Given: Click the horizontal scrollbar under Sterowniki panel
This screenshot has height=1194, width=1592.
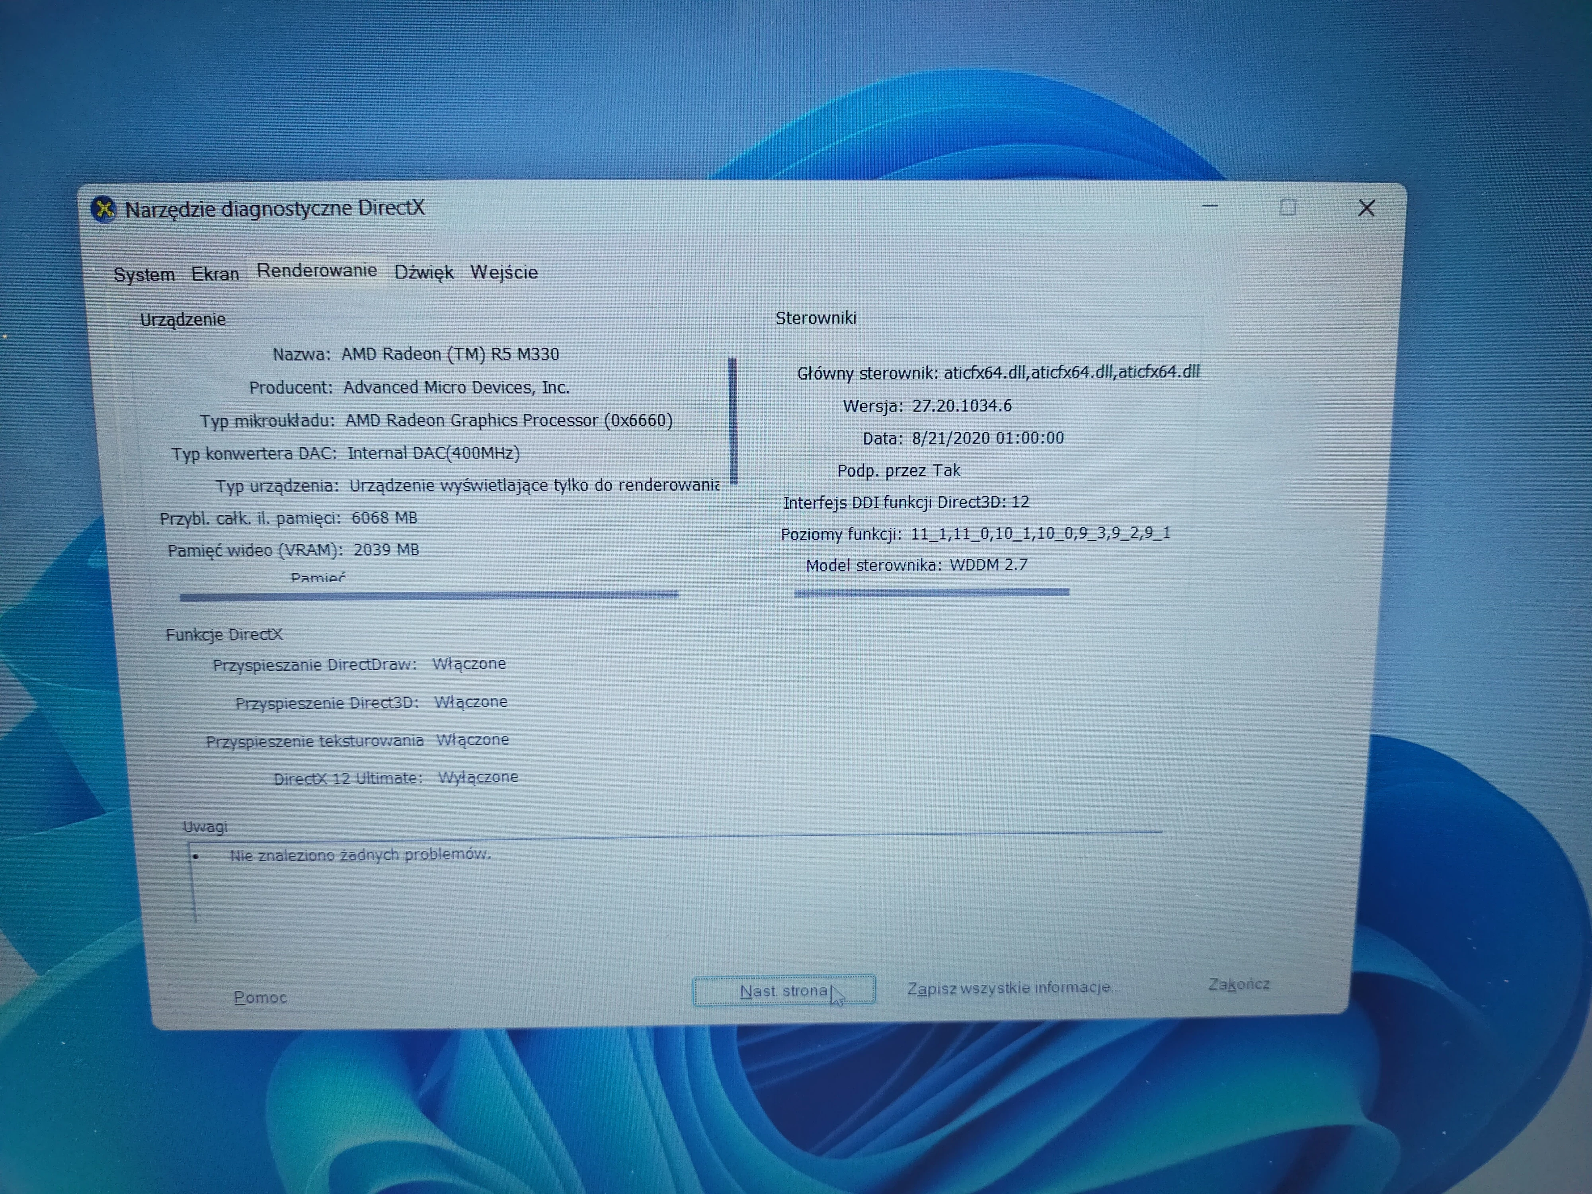Looking at the screenshot, I should (x=931, y=592).
